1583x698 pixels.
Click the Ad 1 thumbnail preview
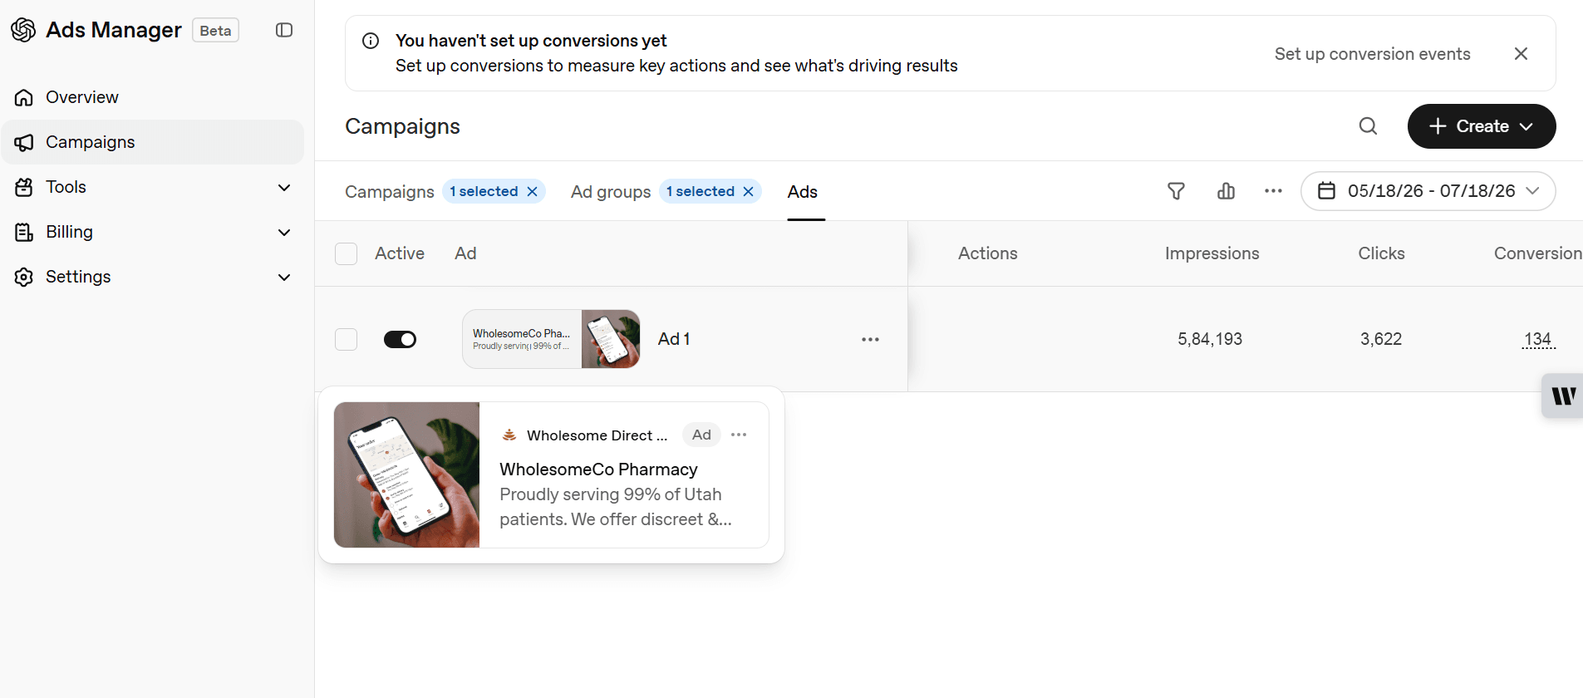click(551, 339)
